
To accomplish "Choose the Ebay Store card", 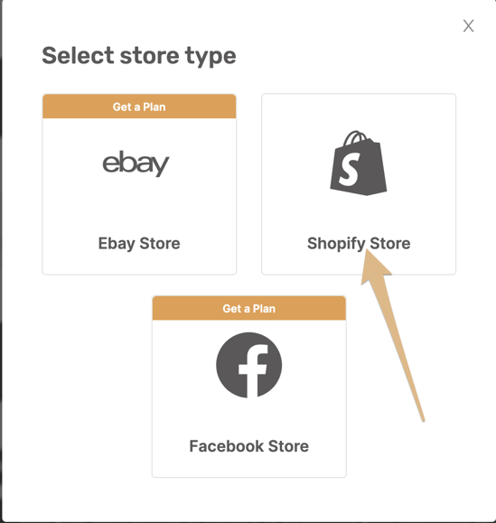I will [x=139, y=184].
